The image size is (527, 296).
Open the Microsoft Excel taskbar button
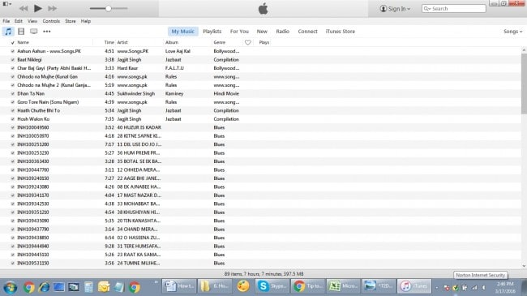point(343,286)
